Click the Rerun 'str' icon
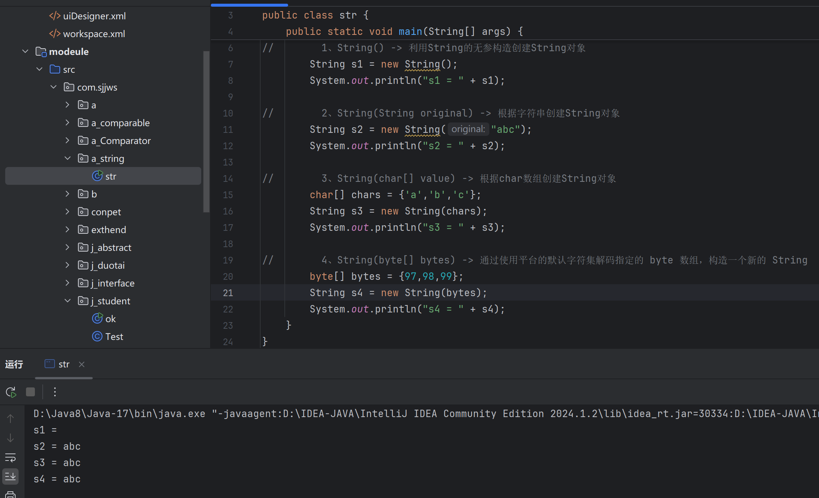Image resolution: width=819 pixels, height=498 pixels. 11,392
